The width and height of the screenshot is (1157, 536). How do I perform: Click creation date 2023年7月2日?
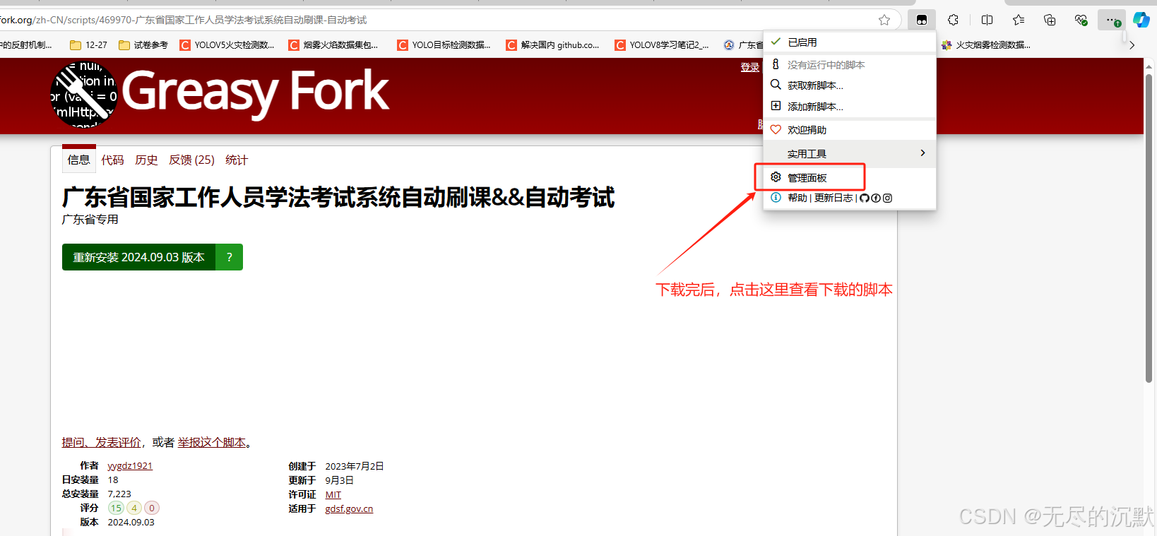tap(355, 466)
